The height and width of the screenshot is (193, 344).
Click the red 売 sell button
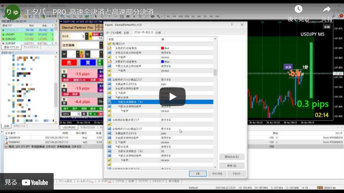click(69, 63)
